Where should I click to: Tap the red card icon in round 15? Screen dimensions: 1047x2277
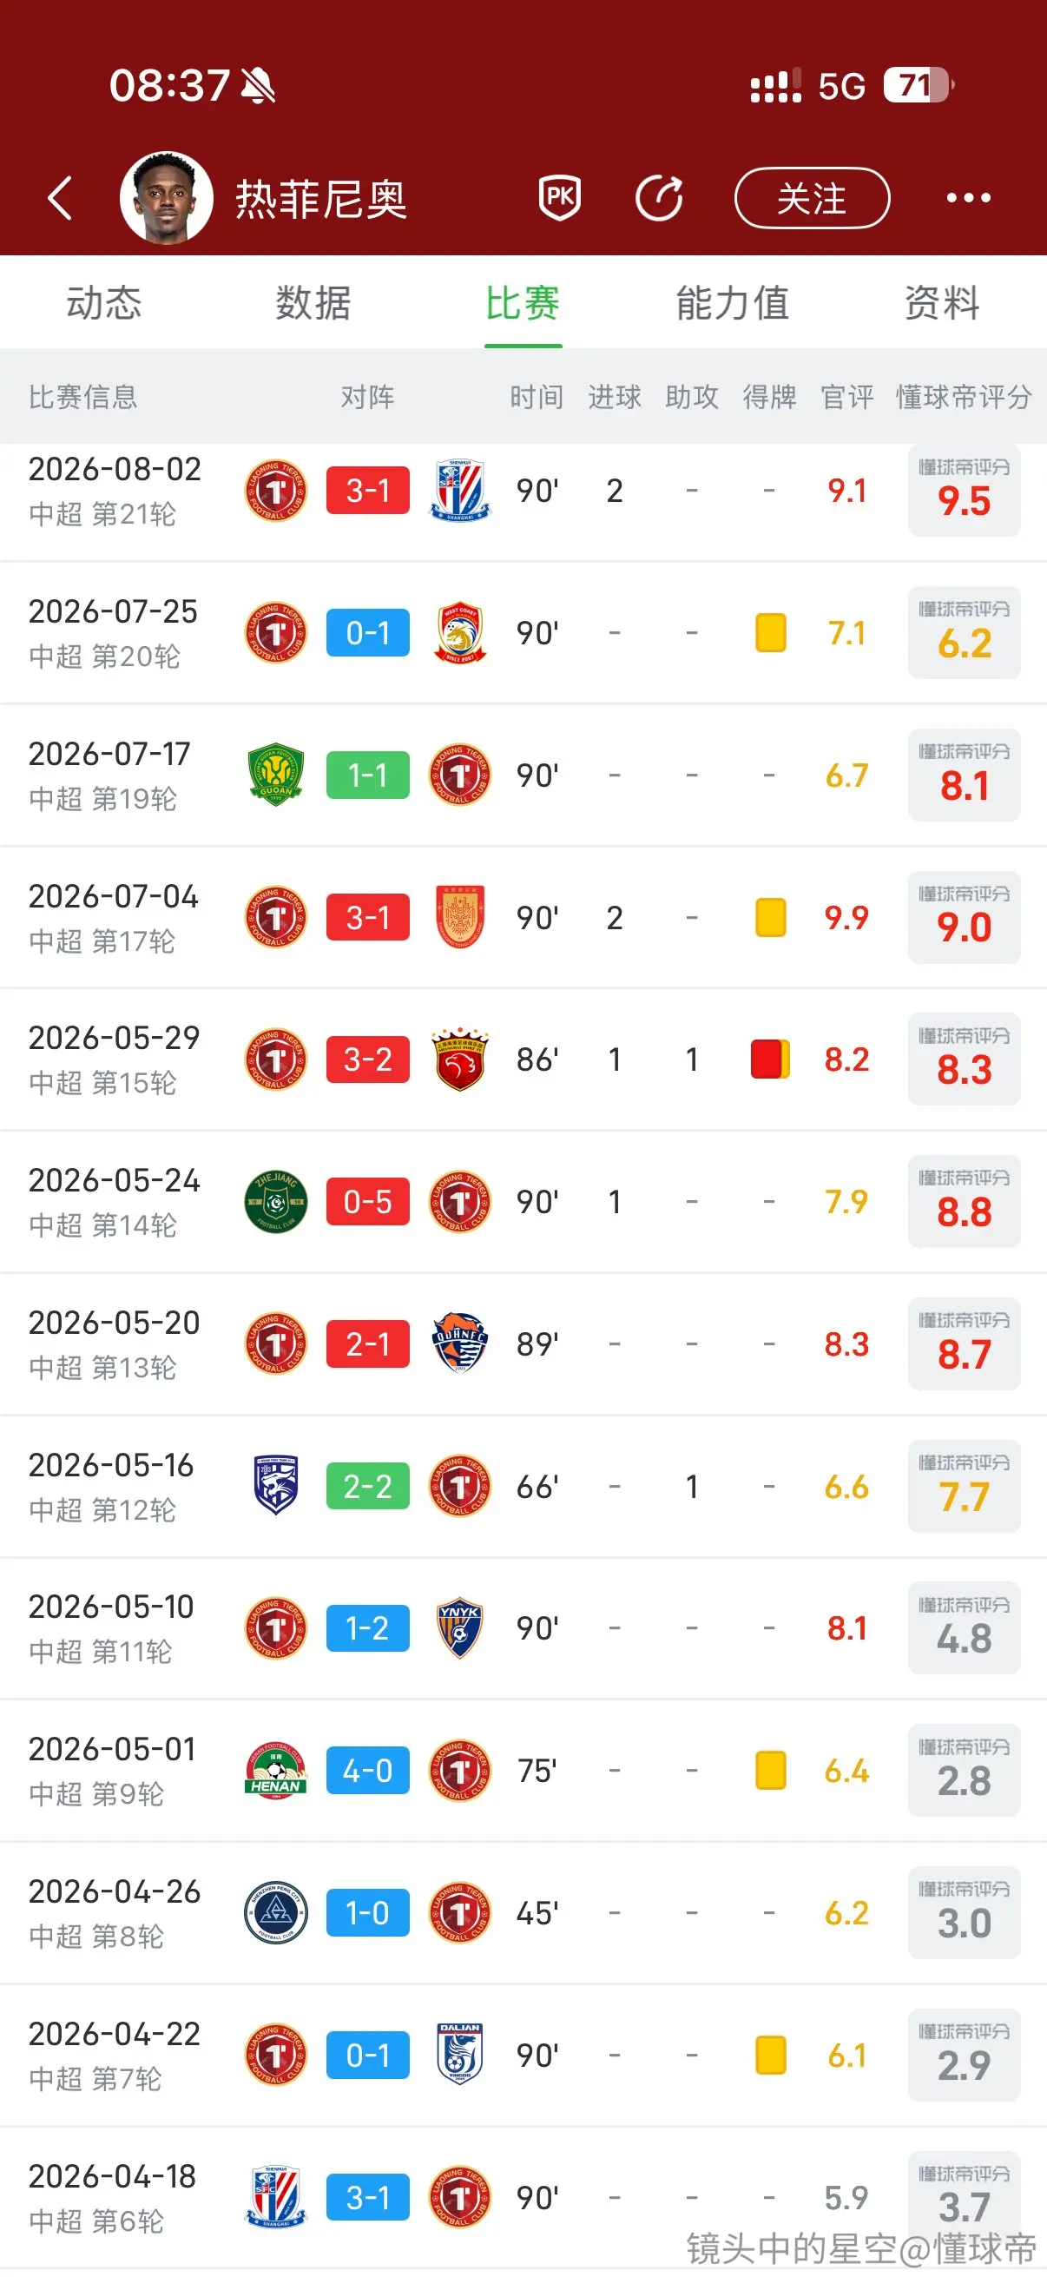[769, 1059]
